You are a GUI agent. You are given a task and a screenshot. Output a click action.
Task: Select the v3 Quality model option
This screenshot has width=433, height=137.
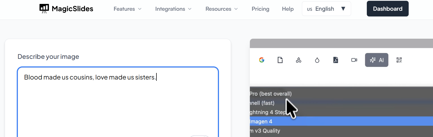point(266,131)
